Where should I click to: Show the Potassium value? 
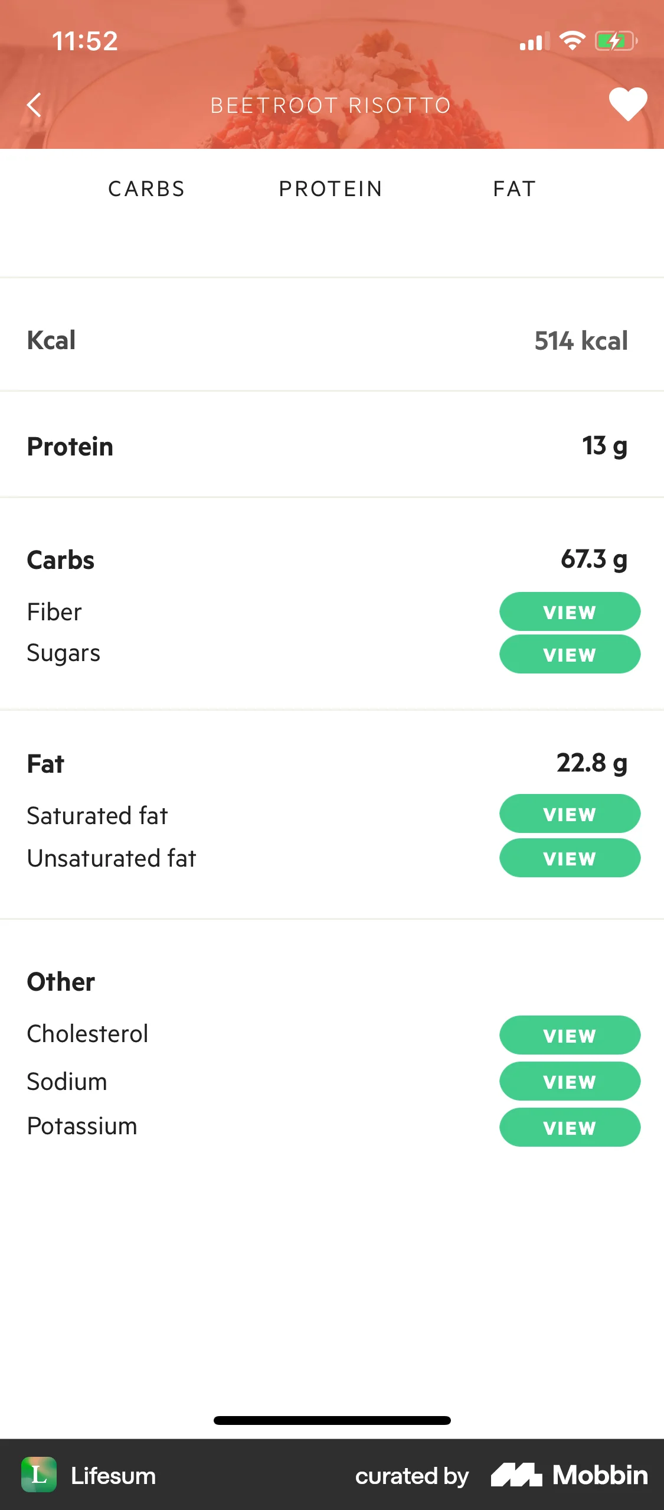coord(570,1127)
